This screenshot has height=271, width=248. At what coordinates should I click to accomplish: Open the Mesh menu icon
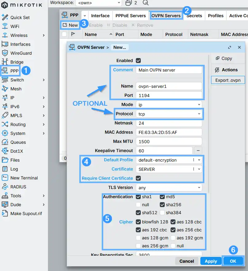click(5, 89)
